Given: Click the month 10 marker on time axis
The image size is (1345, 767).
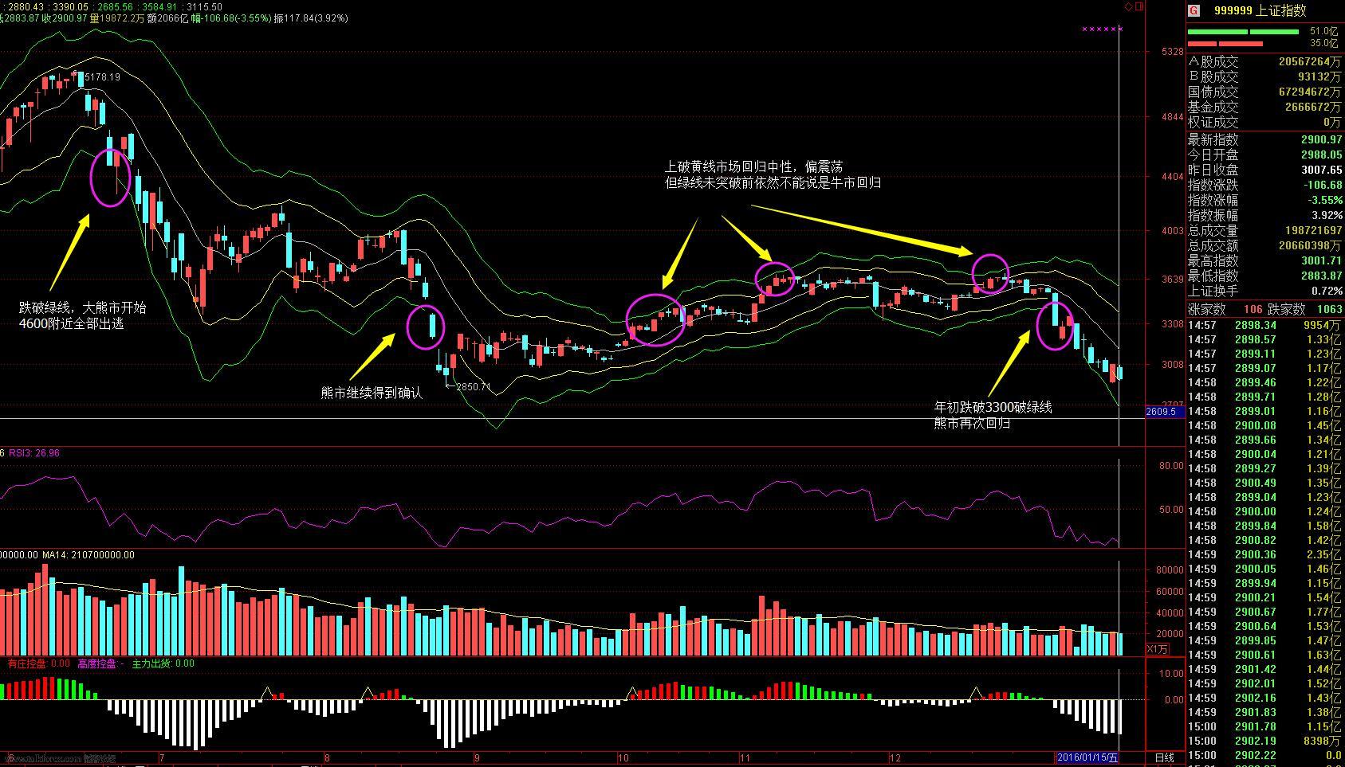Looking at the screenshot, I should 623,758.
